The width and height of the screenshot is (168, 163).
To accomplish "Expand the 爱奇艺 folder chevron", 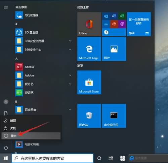I will coord(70,84).
